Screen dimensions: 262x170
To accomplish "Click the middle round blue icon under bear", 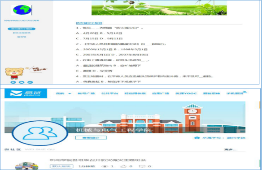I will point(22,82).
